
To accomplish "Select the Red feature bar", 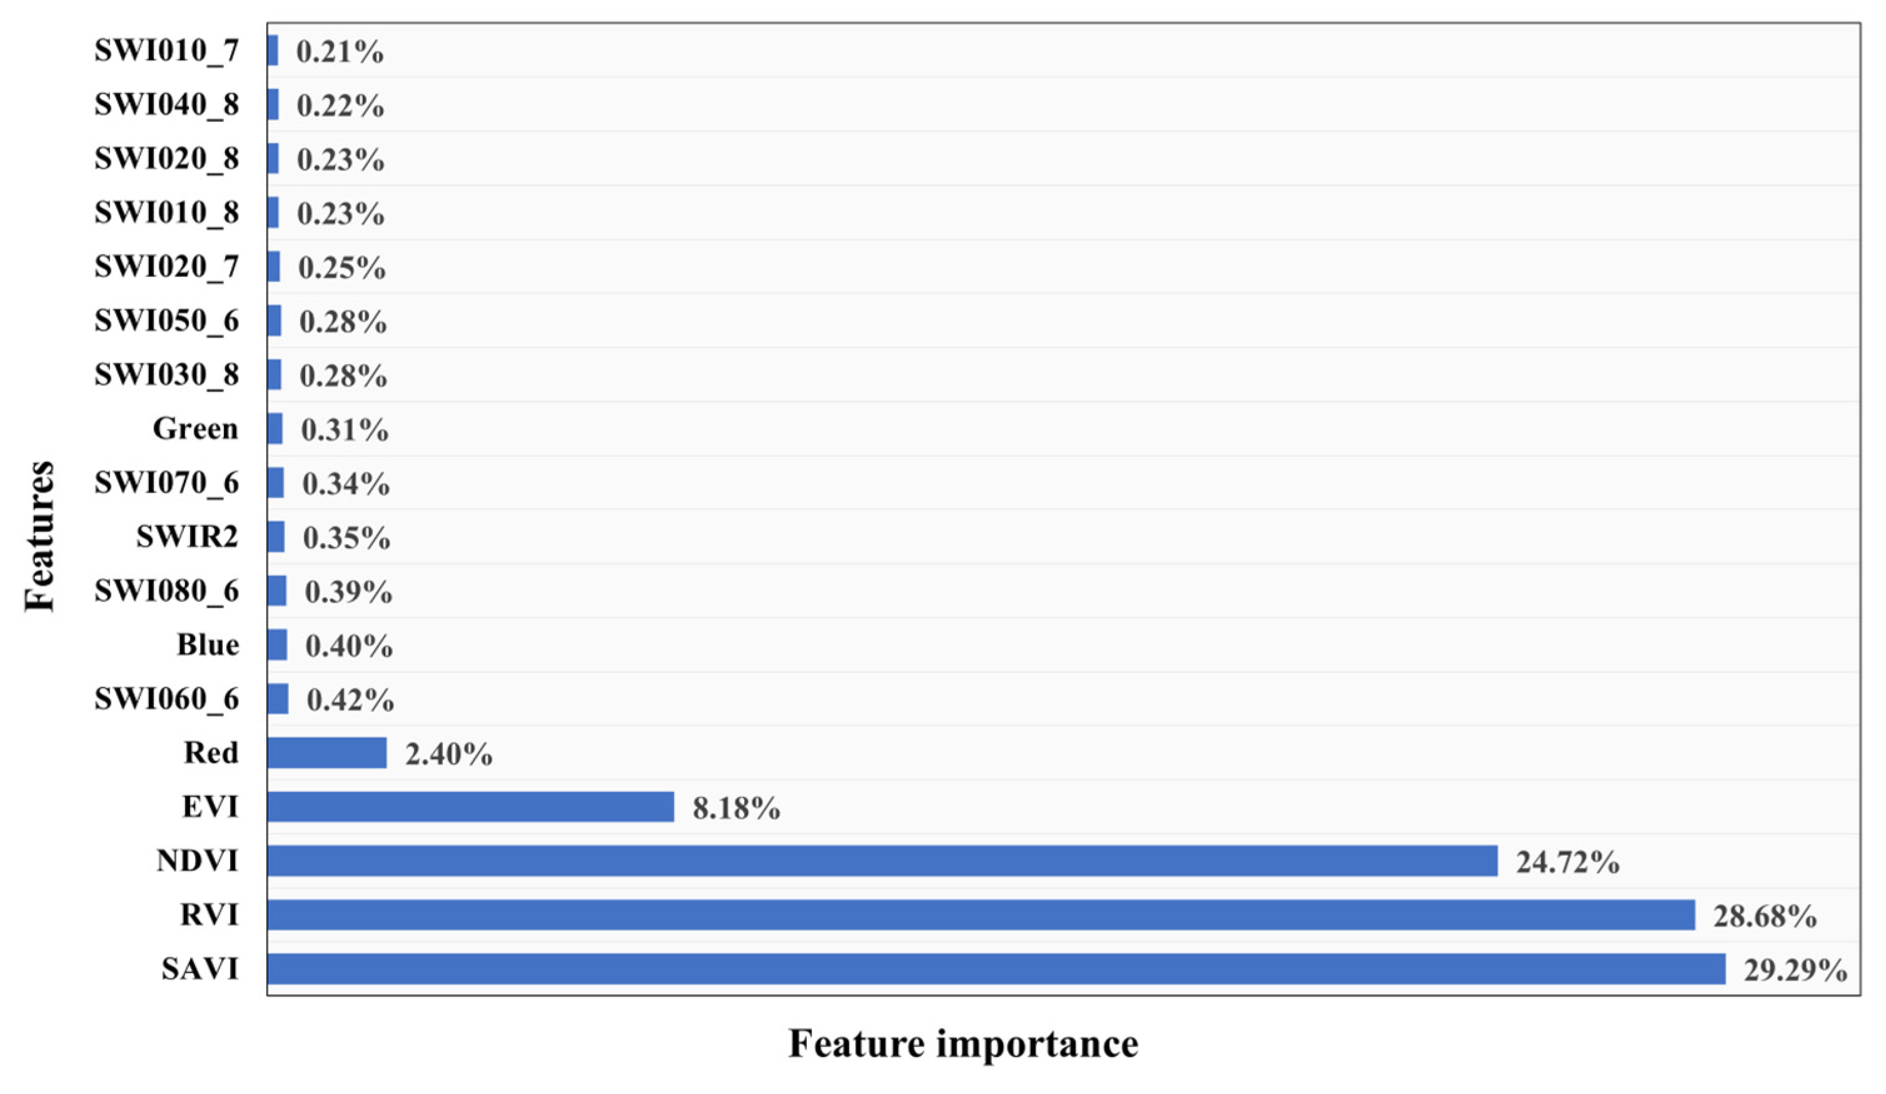I will point(326,753).
